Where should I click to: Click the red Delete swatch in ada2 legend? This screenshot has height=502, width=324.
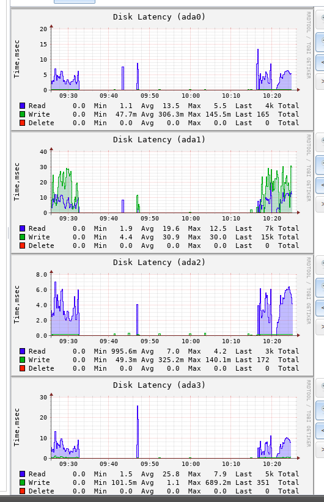pyautogui.click(x=22, y=368)
